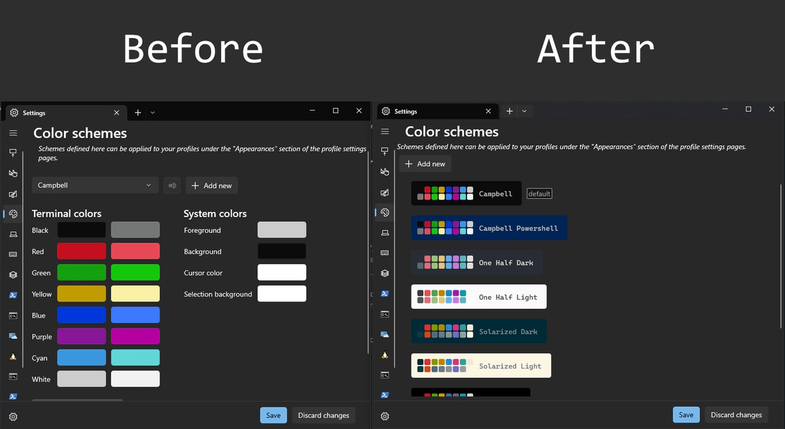The width and height of the screenshot is (785, 429).
Task: Click Add new in the Before window
Action: pyautogui.click(x=211, y=186)
